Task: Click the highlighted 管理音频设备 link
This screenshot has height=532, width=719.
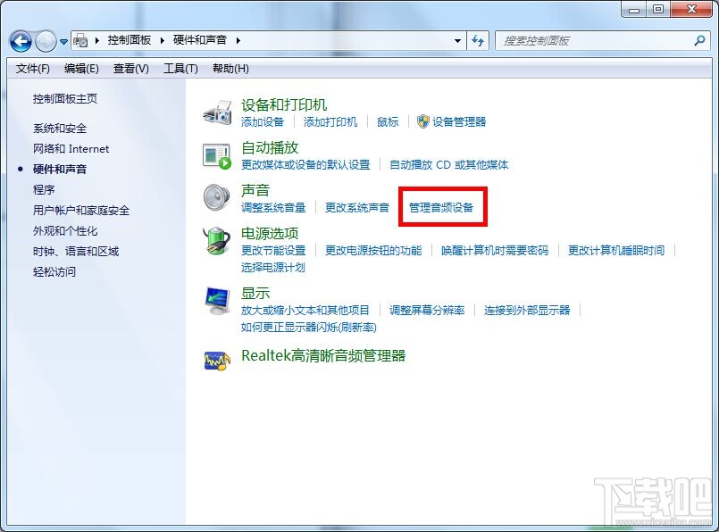Action: [442, 205]
